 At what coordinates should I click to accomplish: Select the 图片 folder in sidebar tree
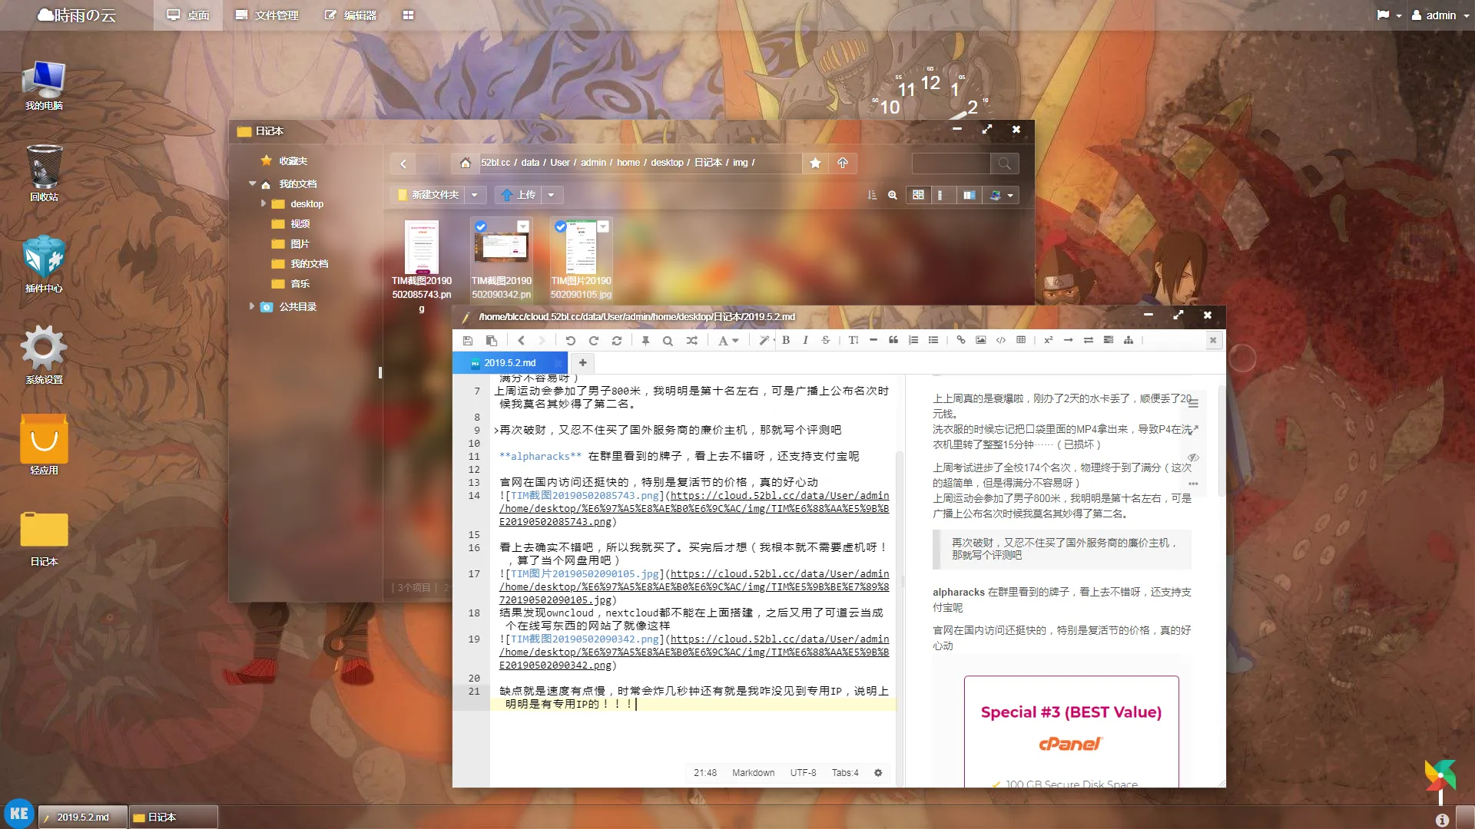click(300, 243)
